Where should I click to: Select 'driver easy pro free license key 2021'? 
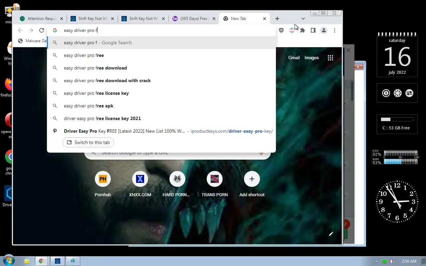tap(161, 118)
